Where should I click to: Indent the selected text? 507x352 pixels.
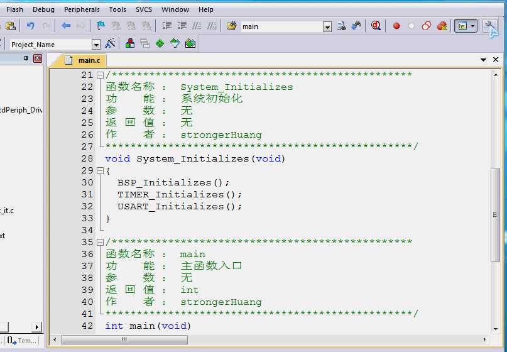[167, 26]
